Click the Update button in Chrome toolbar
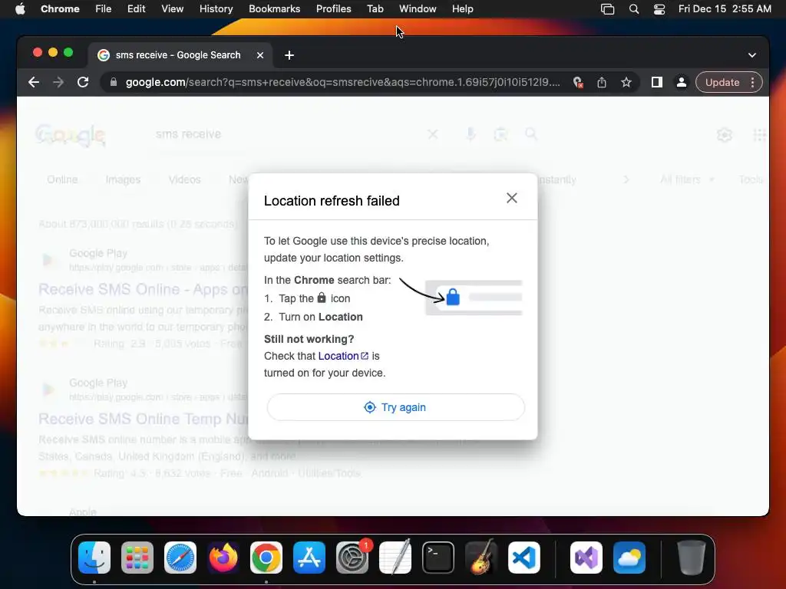Viewport: 786px width, 589px height. click(x=722, y=82)
